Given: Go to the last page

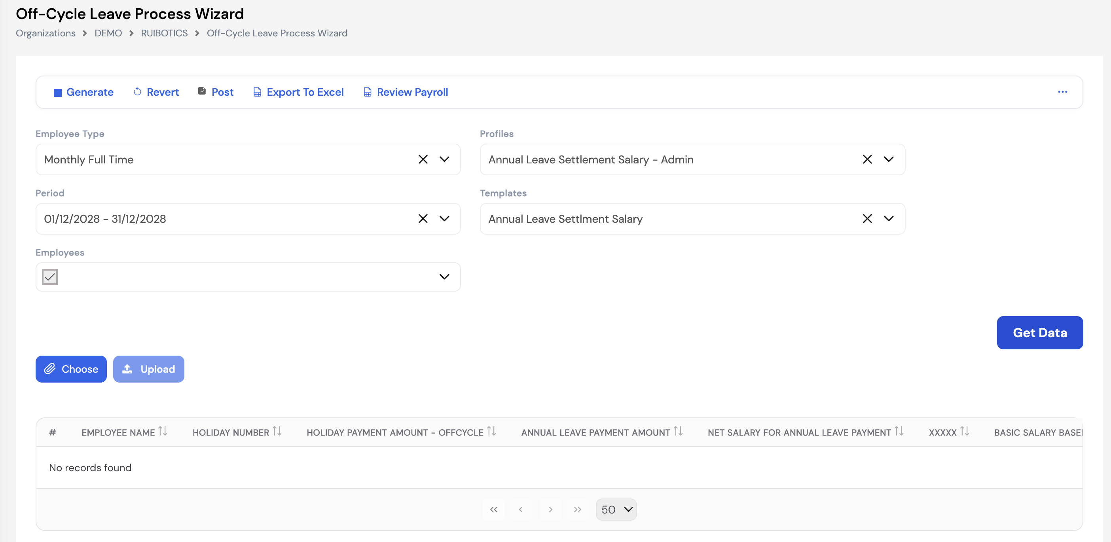Looking at the screenshot, I should [578, 510].
